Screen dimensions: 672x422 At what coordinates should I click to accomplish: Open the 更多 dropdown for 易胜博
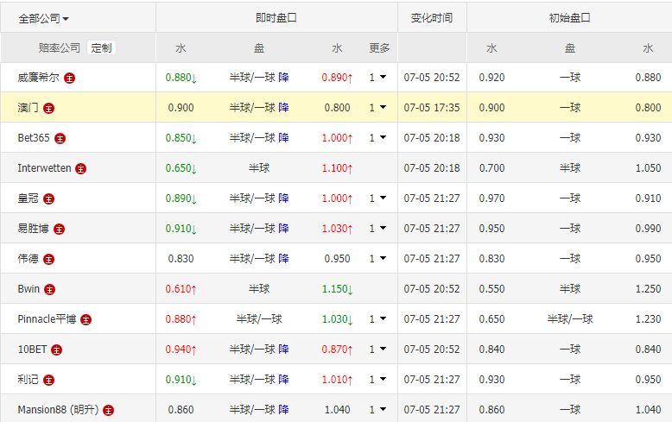click(x=378, y=229)
